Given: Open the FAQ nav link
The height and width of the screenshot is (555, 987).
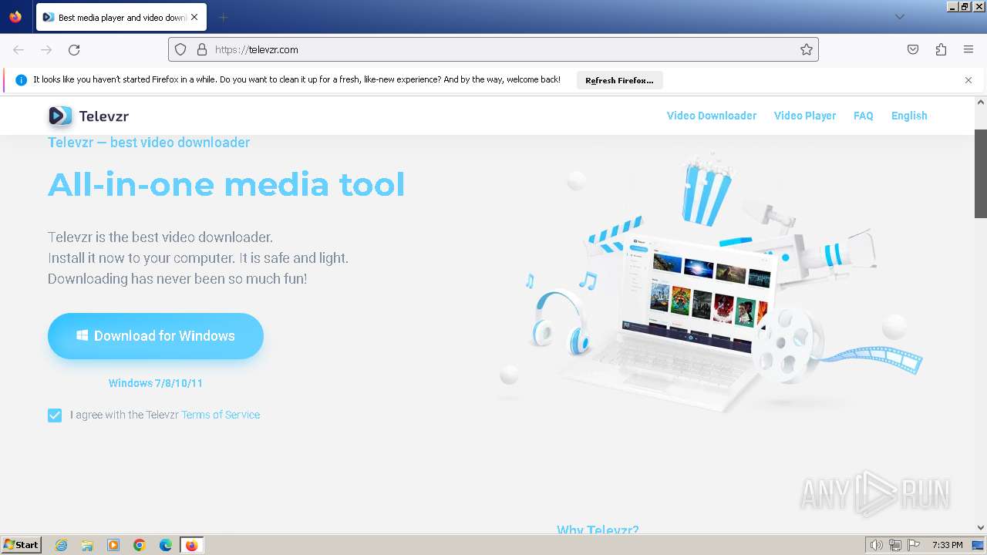Looking at the screenshot, I should tap(864, 116).
